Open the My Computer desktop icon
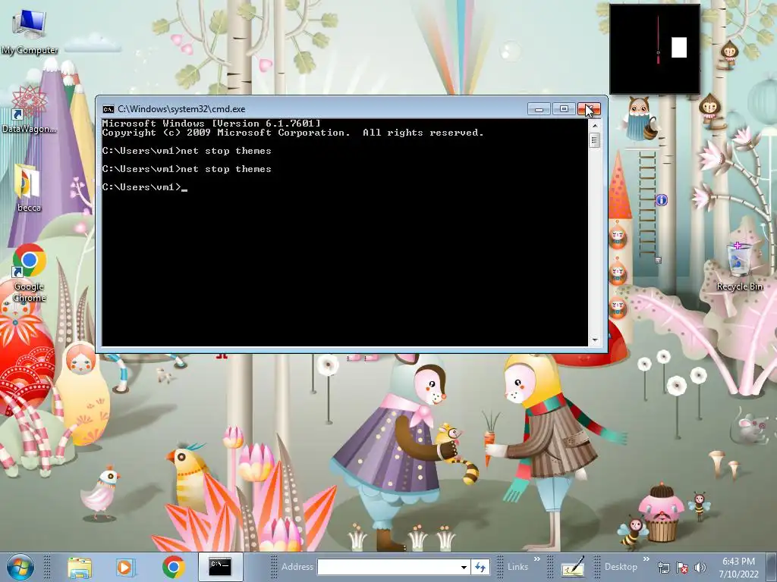The height and width of the screenshot is (582, 777). pyautogui.click(x=30, y=32)
